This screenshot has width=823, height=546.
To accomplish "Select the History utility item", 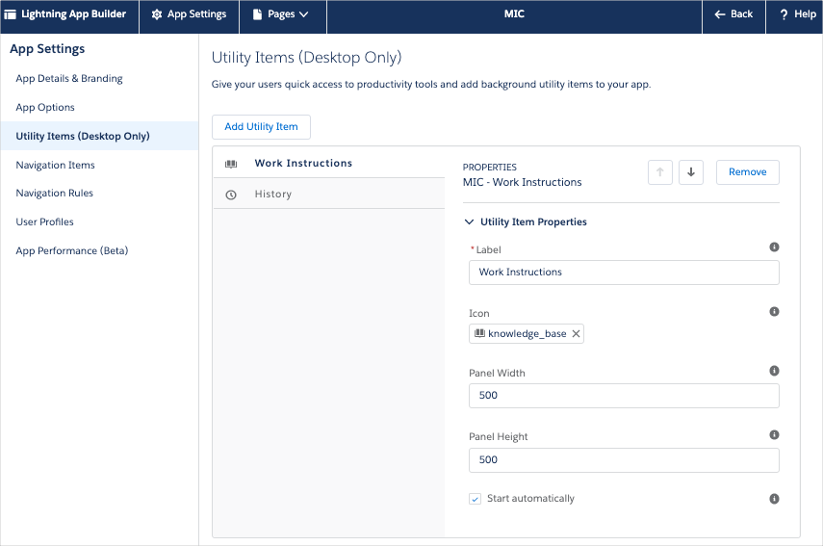I will (272, 195).
